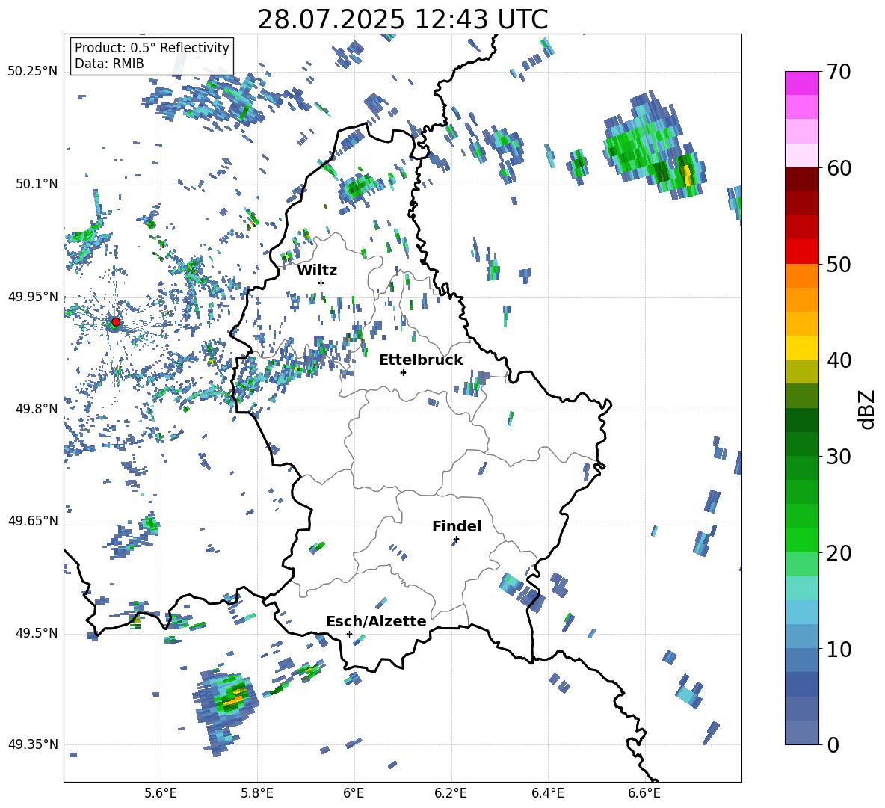This screenshot has height=808, width=885.
Task: Click the 49.8°N latitude label
Action: pos(37,409)
